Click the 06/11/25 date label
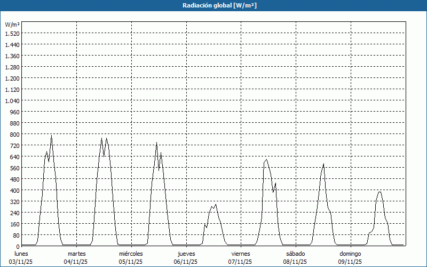 [x=185, y=262]
